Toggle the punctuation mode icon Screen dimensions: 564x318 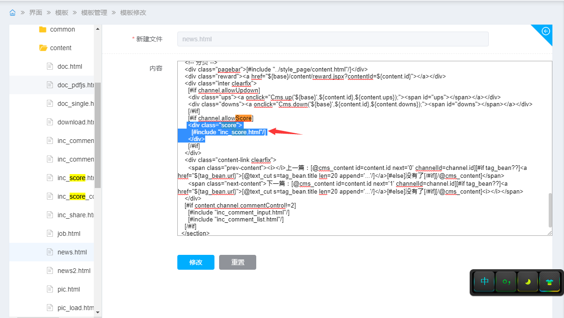pyautogui.click(x=506, y=281)
